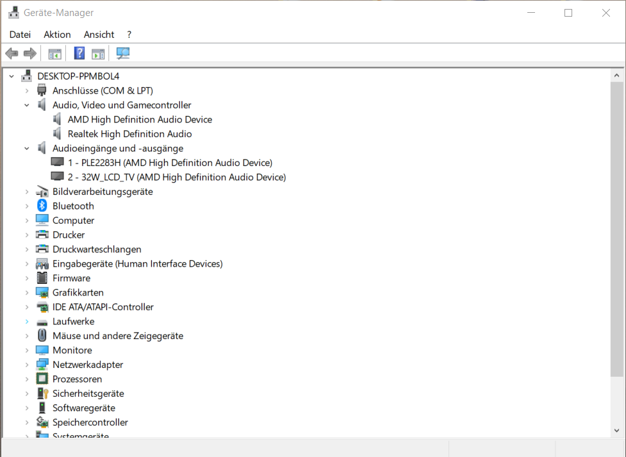Click the Monitore display icon
Viewport: 626px width, 457px height.
click(x=42, y=350)
